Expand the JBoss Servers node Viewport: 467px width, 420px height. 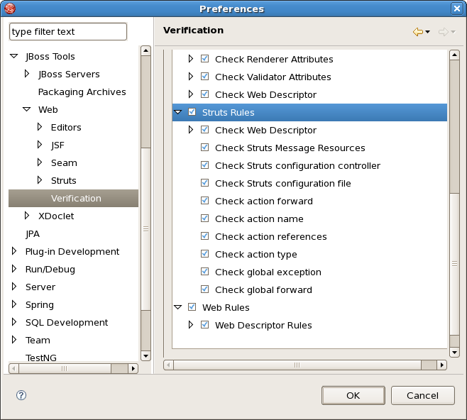pos(27,74)
